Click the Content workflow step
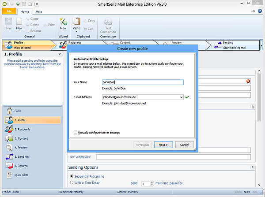265x197 pixels. 125,42
